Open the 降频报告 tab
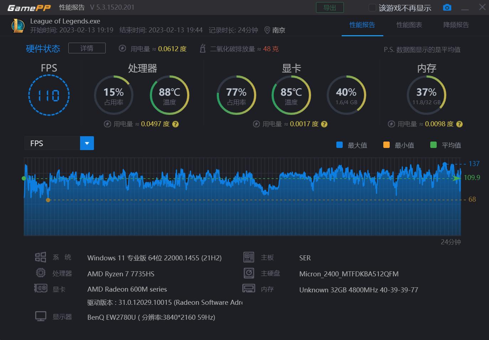The image size is (489, 340). click(x=456, y=25)
